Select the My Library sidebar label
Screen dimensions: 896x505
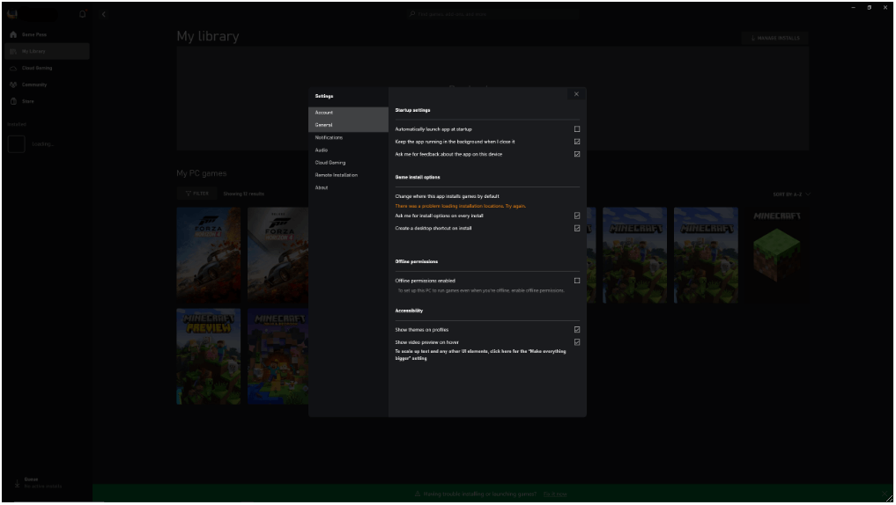(x=33, y=51)
